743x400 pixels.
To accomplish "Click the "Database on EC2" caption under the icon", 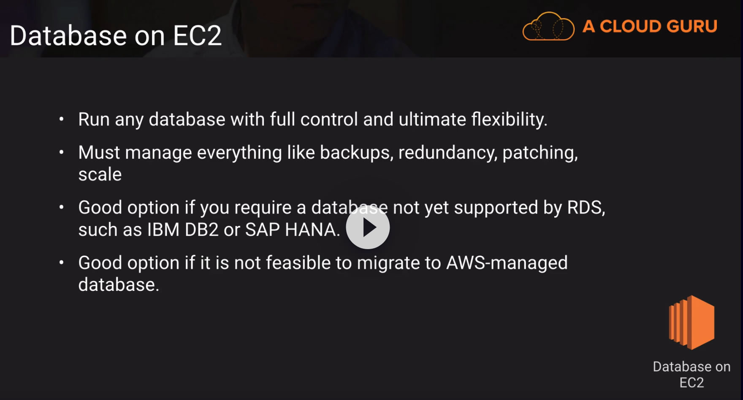I will click(691, 374).
